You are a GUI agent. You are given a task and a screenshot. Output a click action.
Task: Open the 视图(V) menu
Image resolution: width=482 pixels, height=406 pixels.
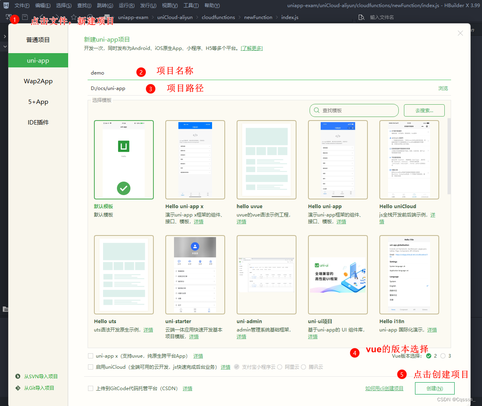click(170, 6)
